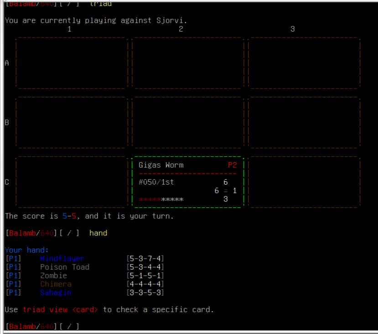Image resolution: width=378 pixels, height=334 pixels.
Task: Click row label 'B' on the board
Action: click(x=7, y=123)
